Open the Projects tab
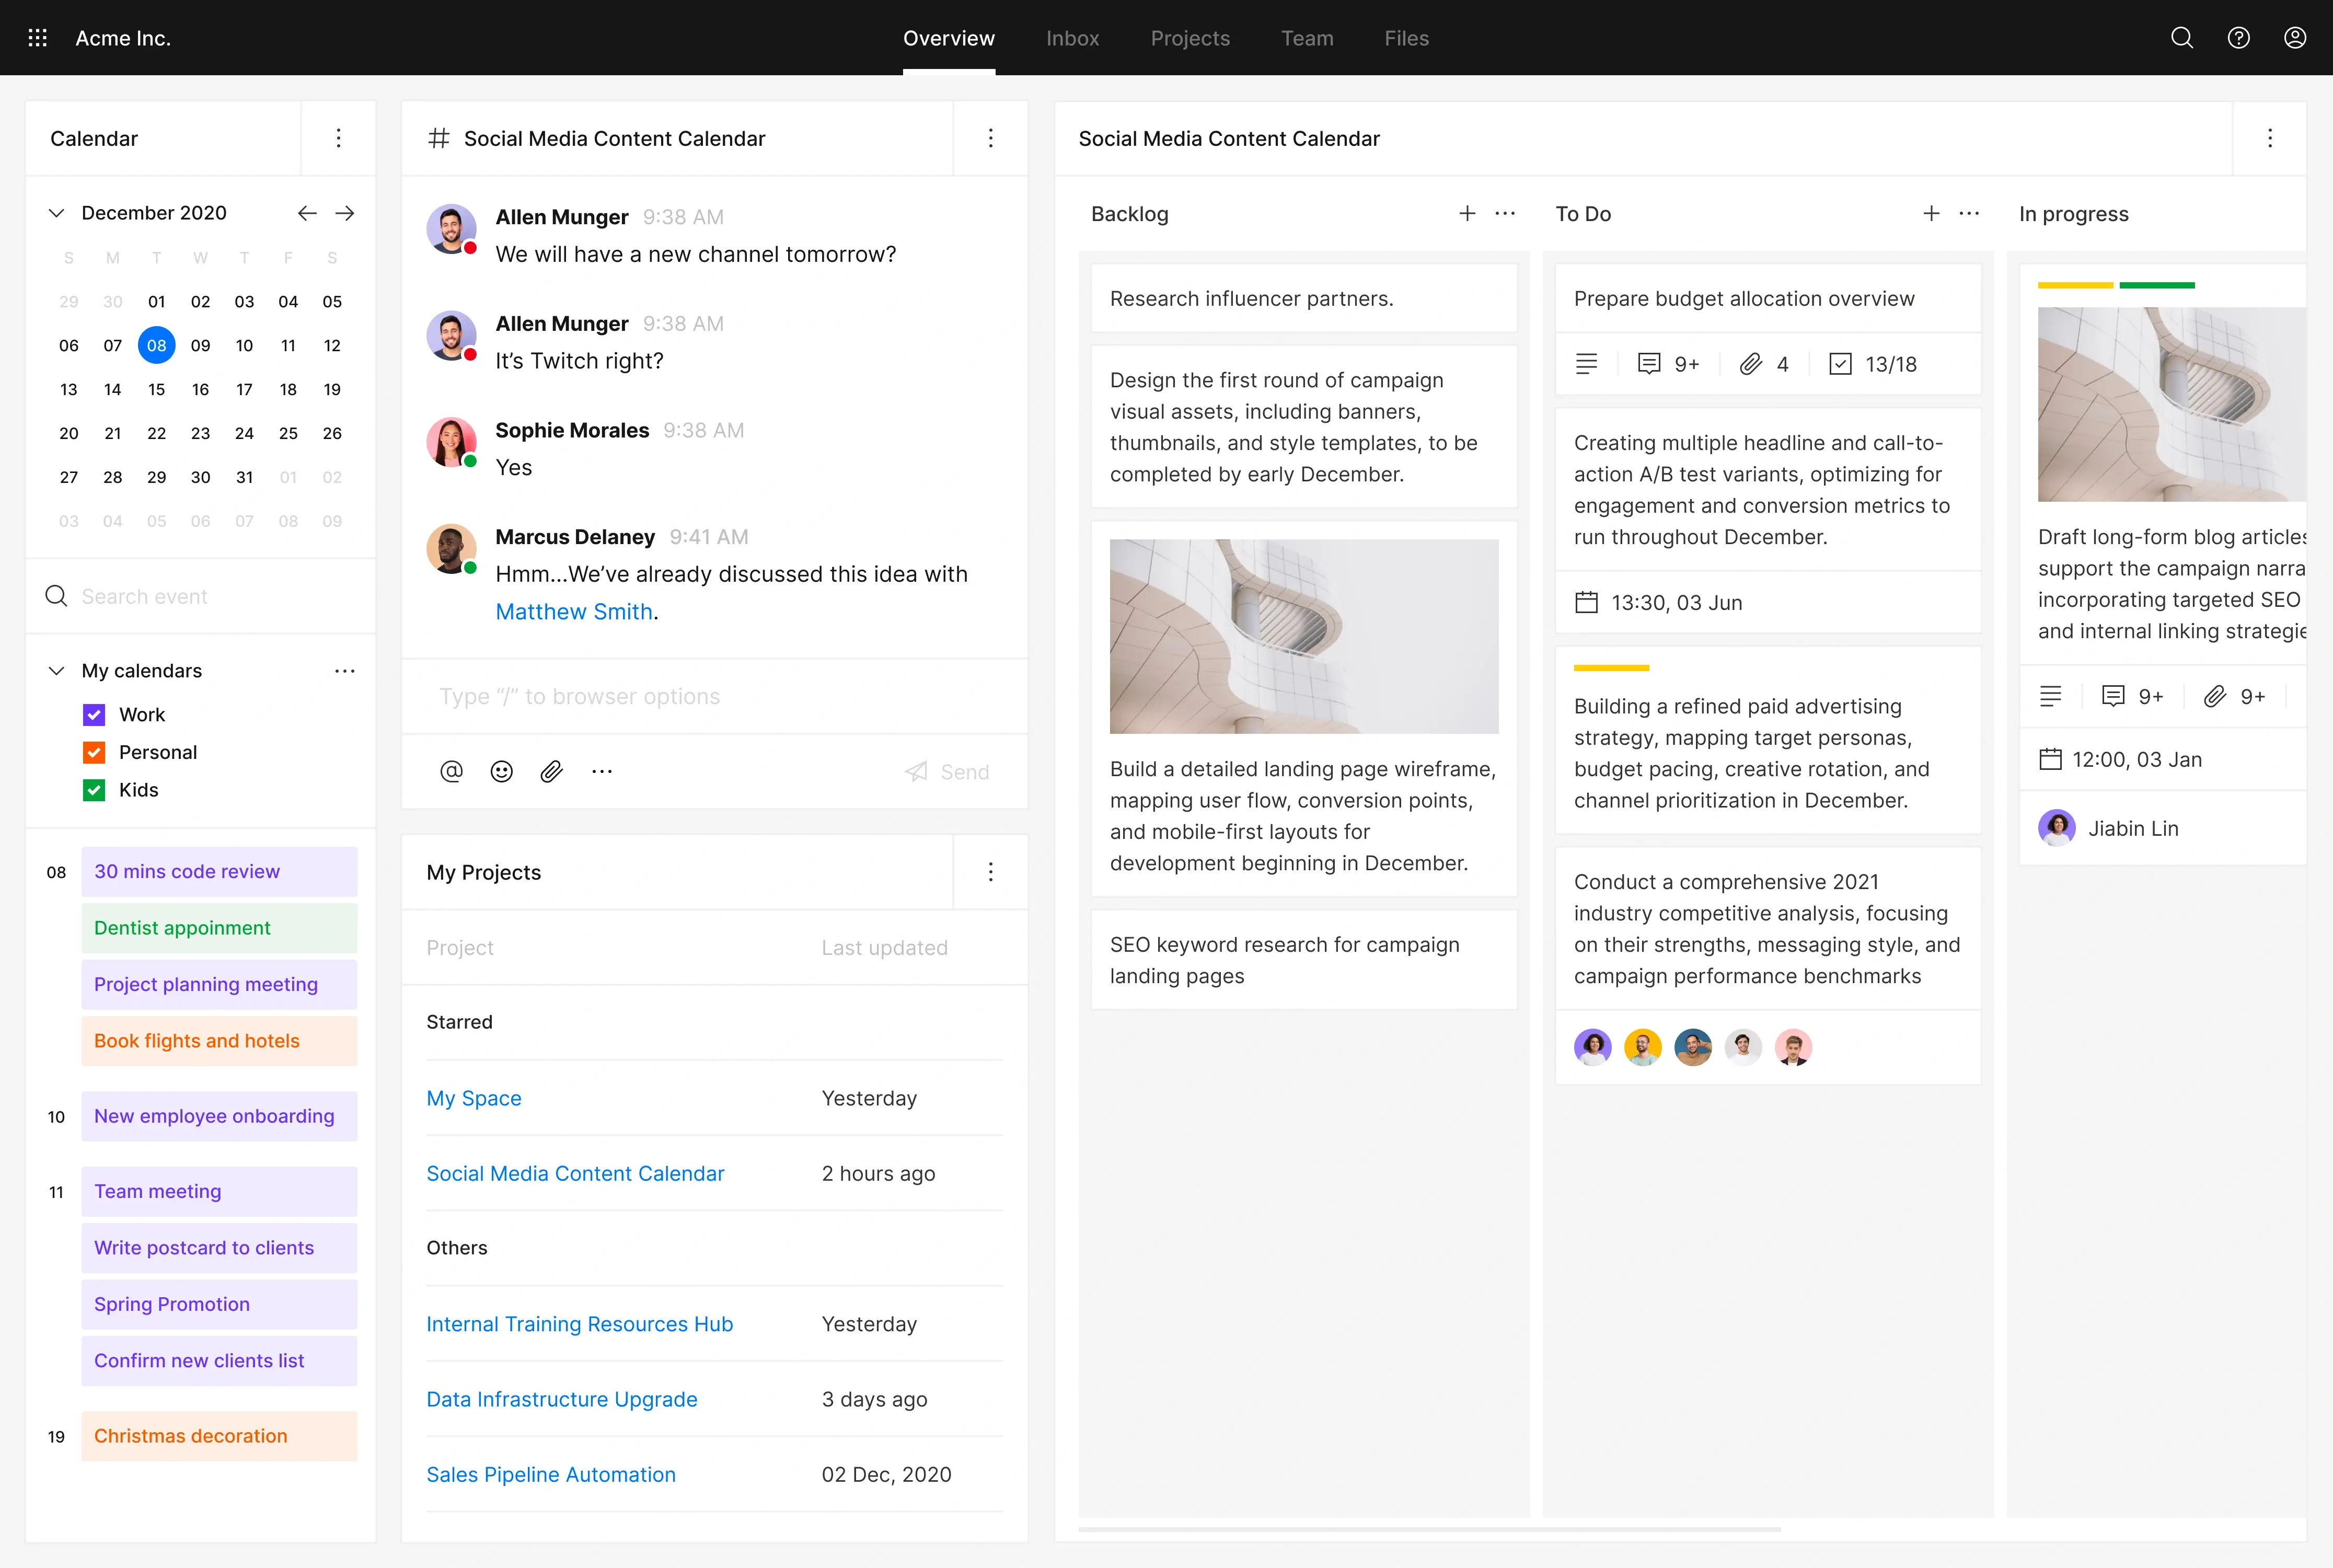 [1190, 38]
